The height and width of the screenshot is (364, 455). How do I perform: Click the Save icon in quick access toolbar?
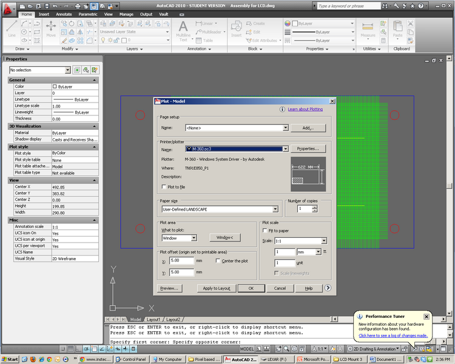pos(47,6)
